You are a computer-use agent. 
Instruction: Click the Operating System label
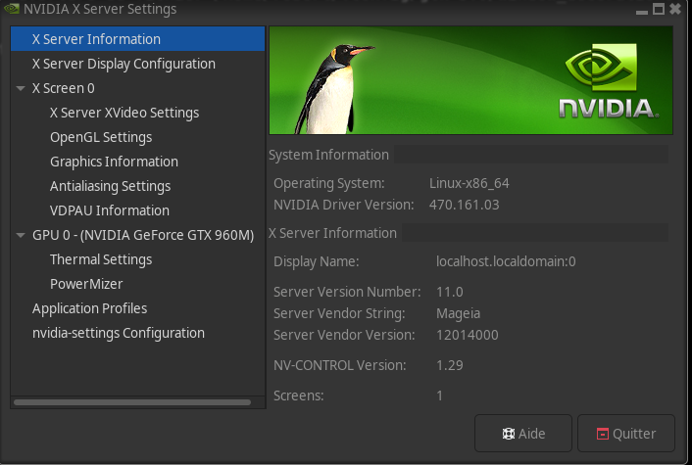pos(328,183)
